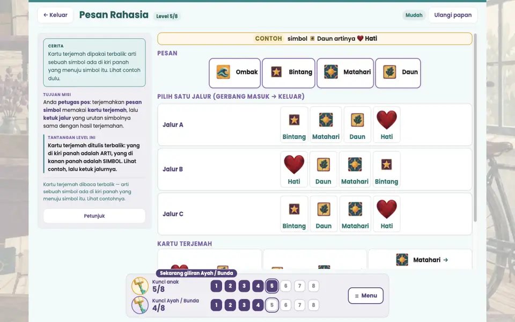Click the Daun leaf icon in Jalur C
This screenshot has width=515, height=322.
click(323, 209)
